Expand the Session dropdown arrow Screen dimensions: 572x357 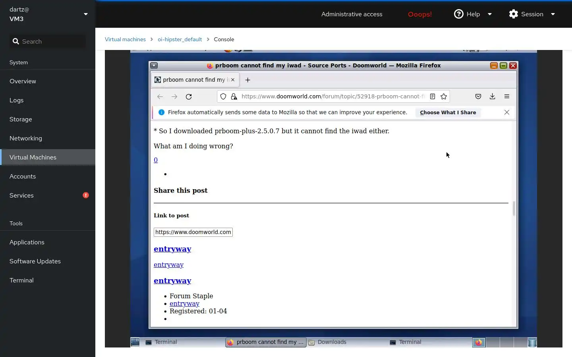tap(553, 14)
